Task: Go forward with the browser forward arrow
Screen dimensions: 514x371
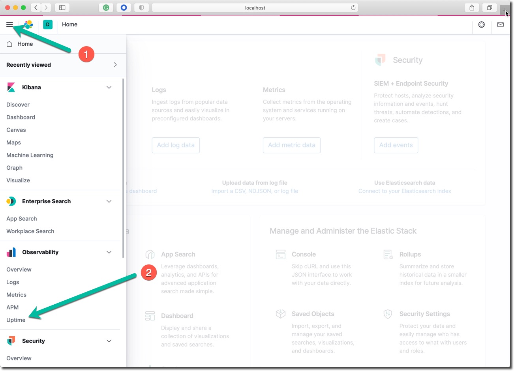Action: 46,7
